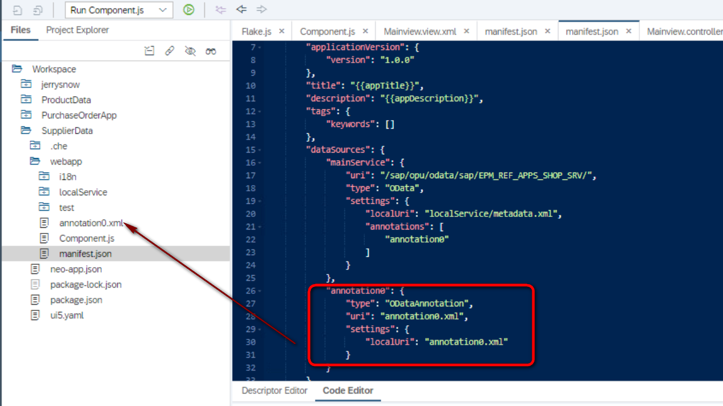
Task: Open the Mainview.view.xml editor tab
Action: click(420, 31)
